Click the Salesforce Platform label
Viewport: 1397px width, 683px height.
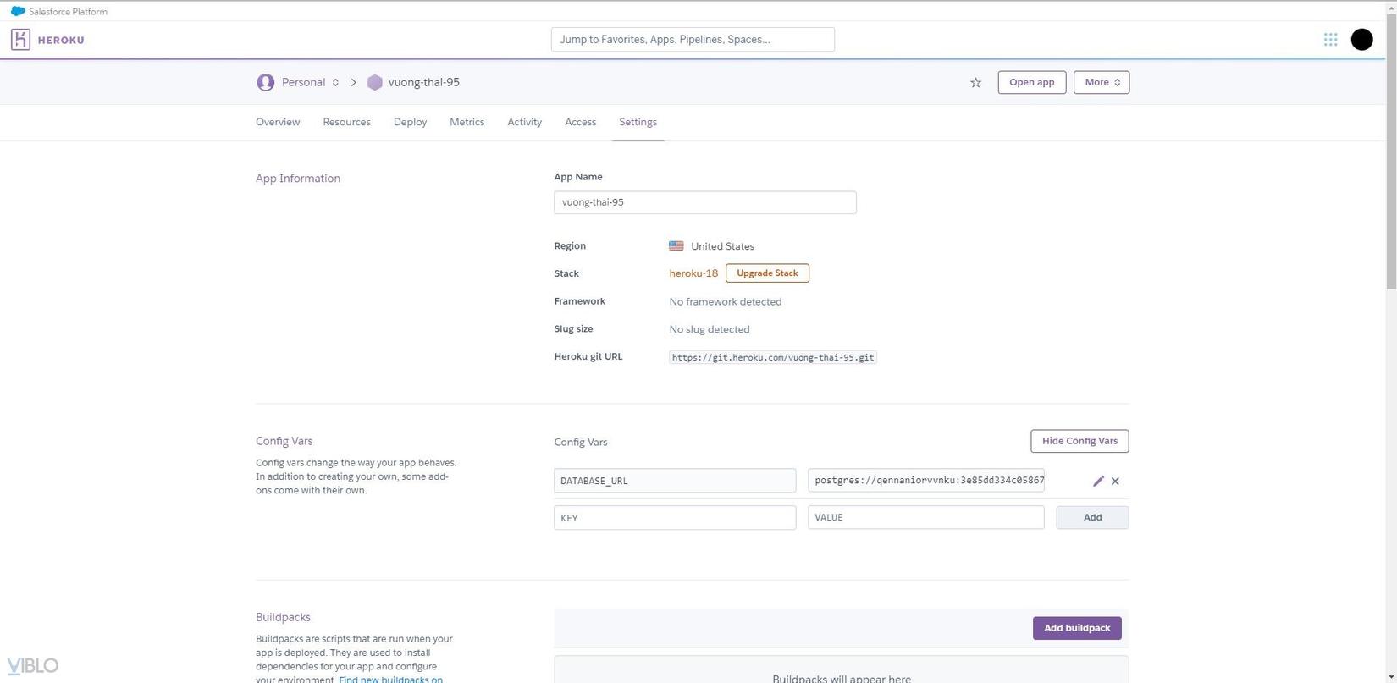(69, 12)
